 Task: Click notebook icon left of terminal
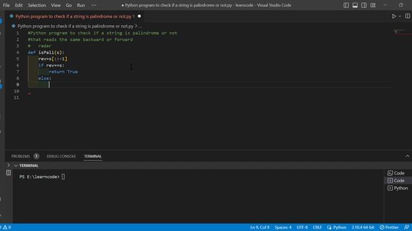pyautogui.click(x=8, y=173)
